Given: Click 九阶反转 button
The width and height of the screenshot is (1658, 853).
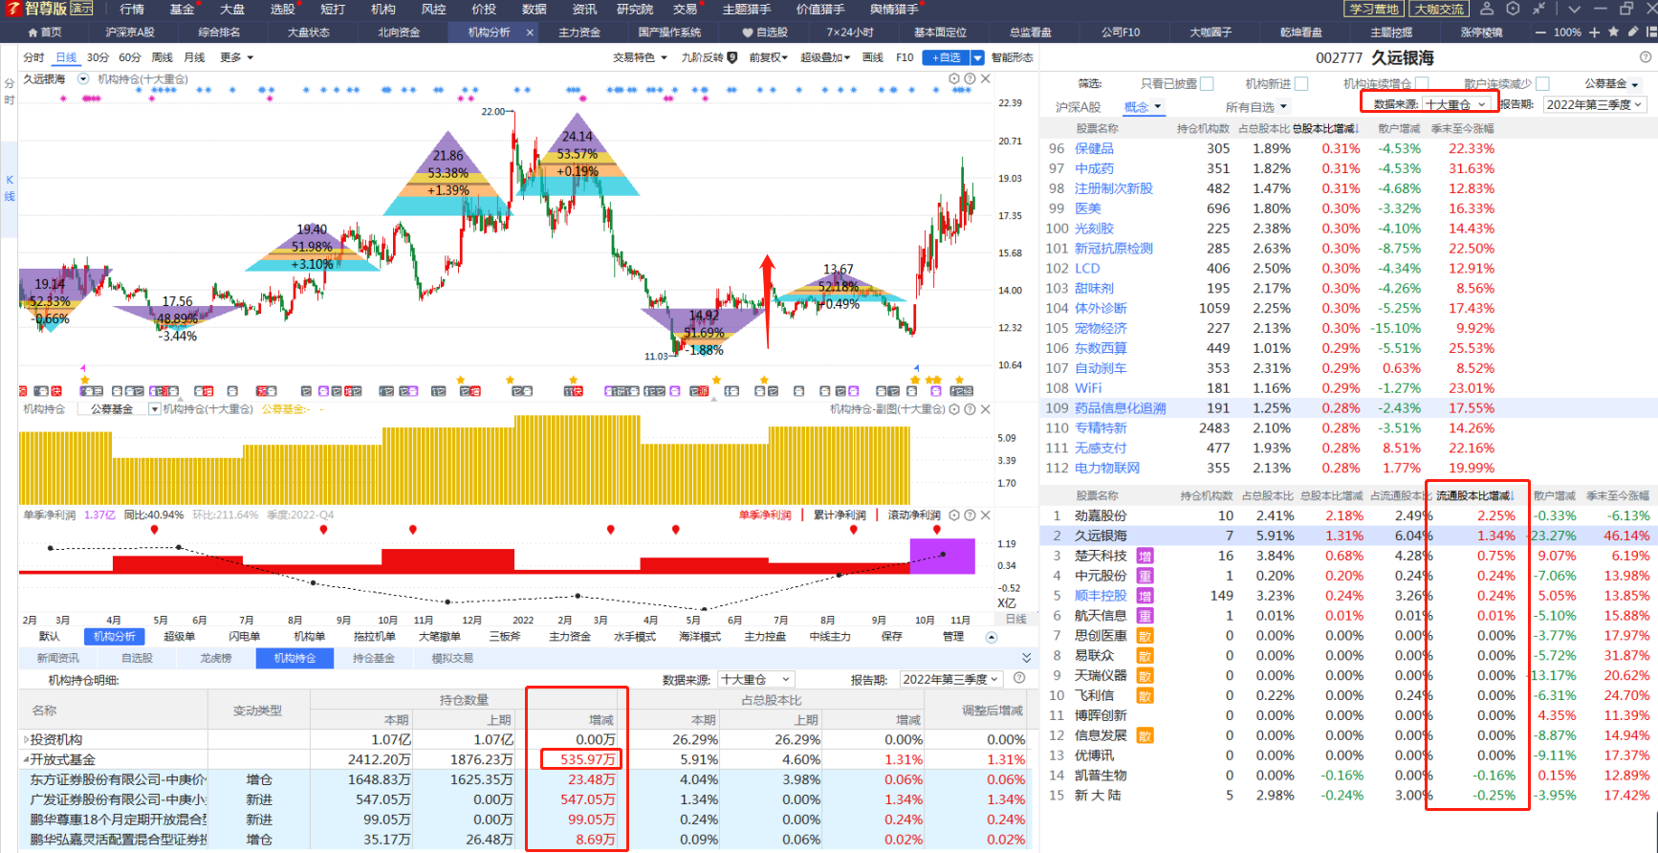Looking at the screenshot, I should [x=709, y=57].
